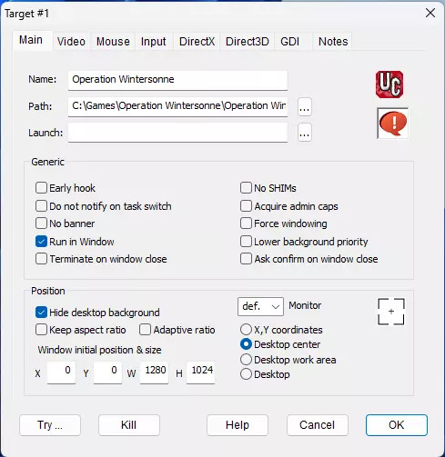Click the red exclamation speech bubble icon
The image size is (445, 457).
click(x=393, y=124)
